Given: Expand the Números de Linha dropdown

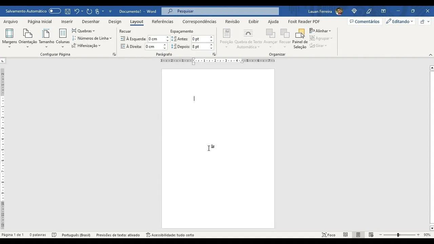Looking at the screenshot, I should (92, 38).
